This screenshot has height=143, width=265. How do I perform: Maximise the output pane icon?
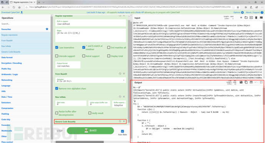pos(261,82)
